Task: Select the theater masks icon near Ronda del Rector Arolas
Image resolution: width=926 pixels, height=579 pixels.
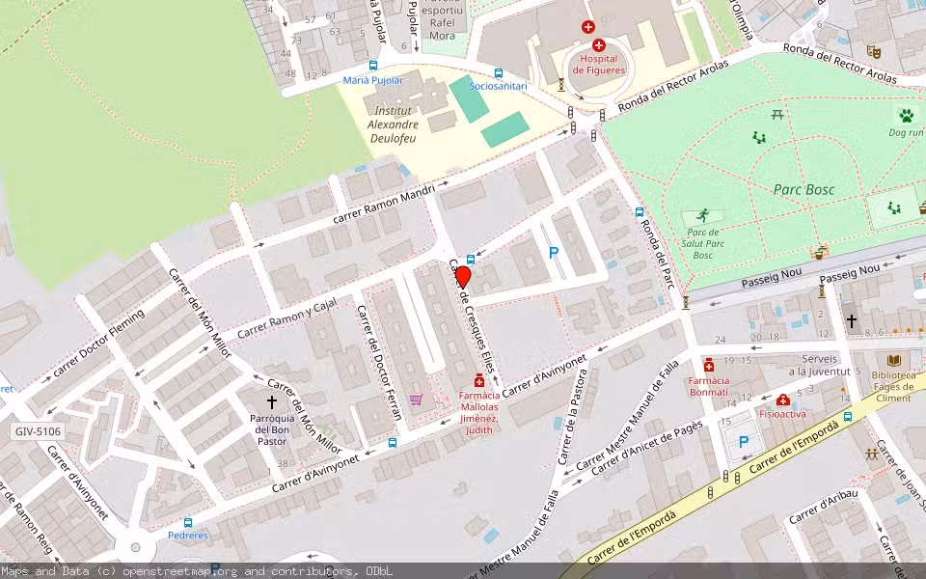Action: (x=874, y=51)
